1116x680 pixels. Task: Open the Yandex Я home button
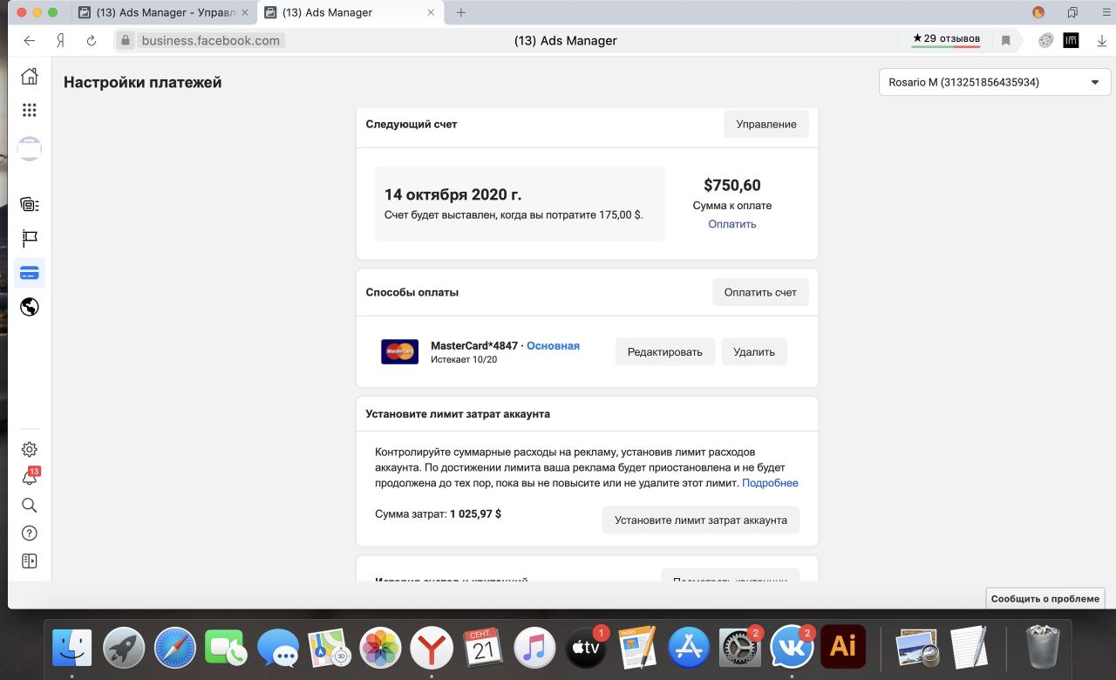60,40
